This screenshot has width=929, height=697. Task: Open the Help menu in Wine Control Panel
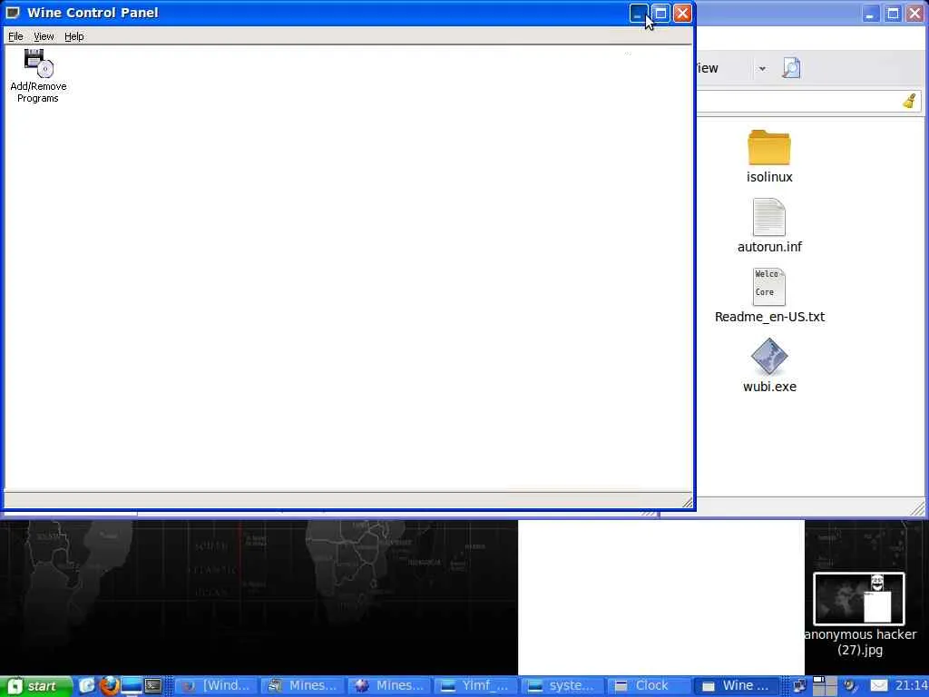pyautogui.click(x=74, y=36)
